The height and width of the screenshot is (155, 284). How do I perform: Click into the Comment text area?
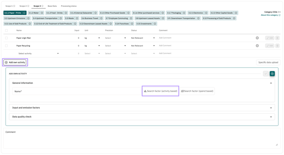point(142,138)
